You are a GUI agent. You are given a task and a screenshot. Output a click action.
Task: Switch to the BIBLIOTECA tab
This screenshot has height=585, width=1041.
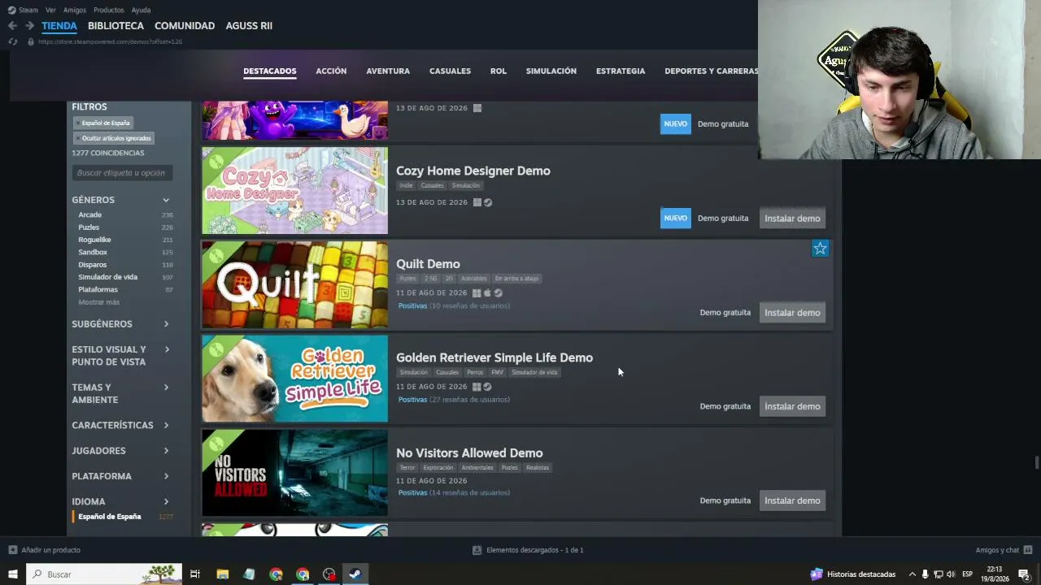pyautogui.click(x=115, y=26)
